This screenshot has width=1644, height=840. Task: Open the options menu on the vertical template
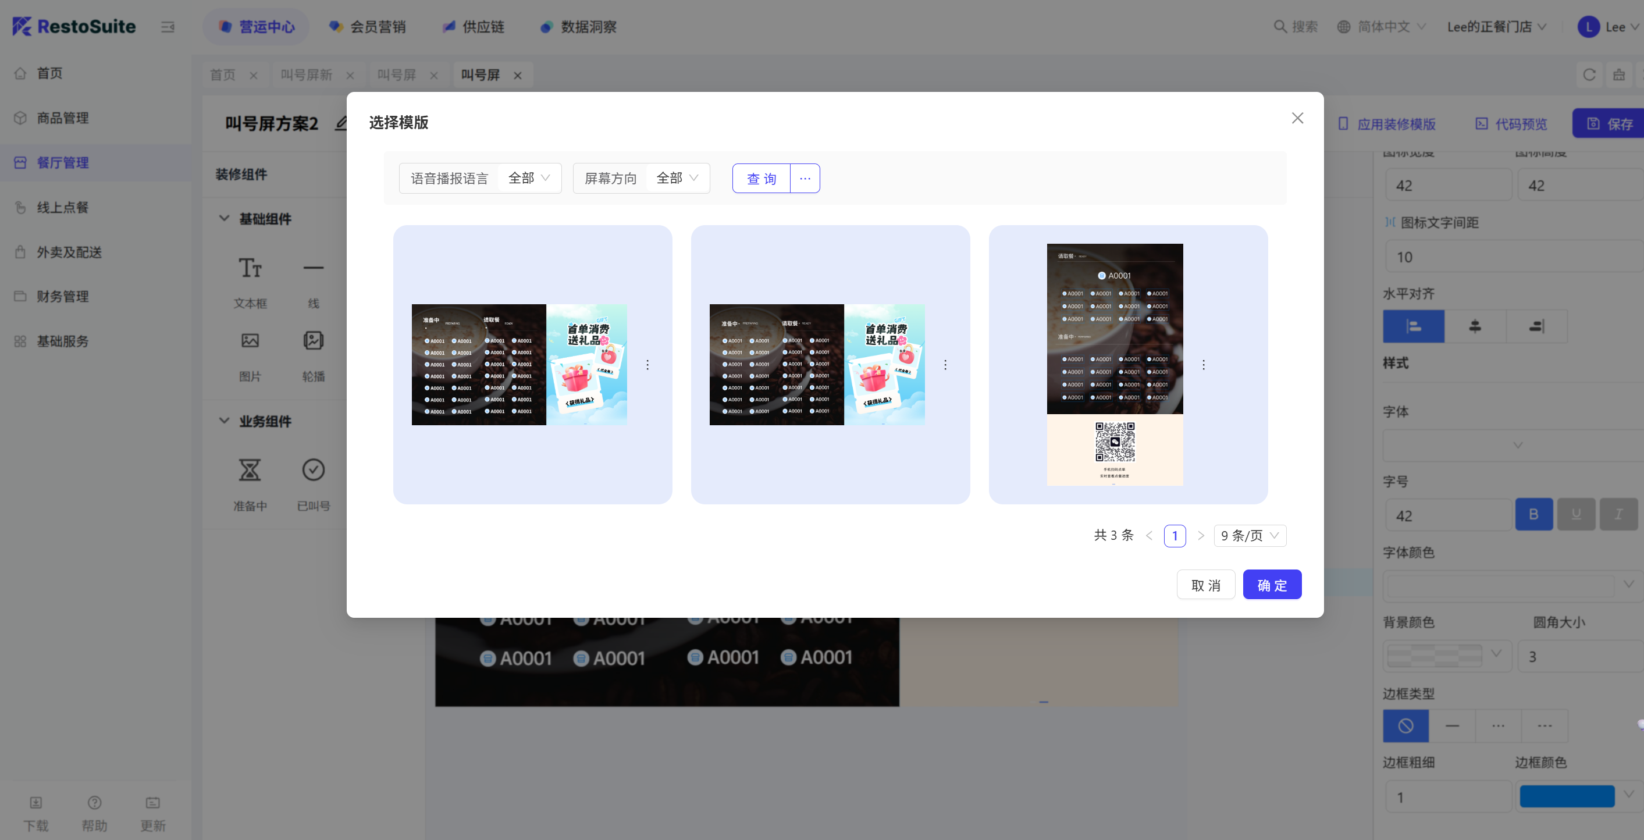tap(1203, 365)
